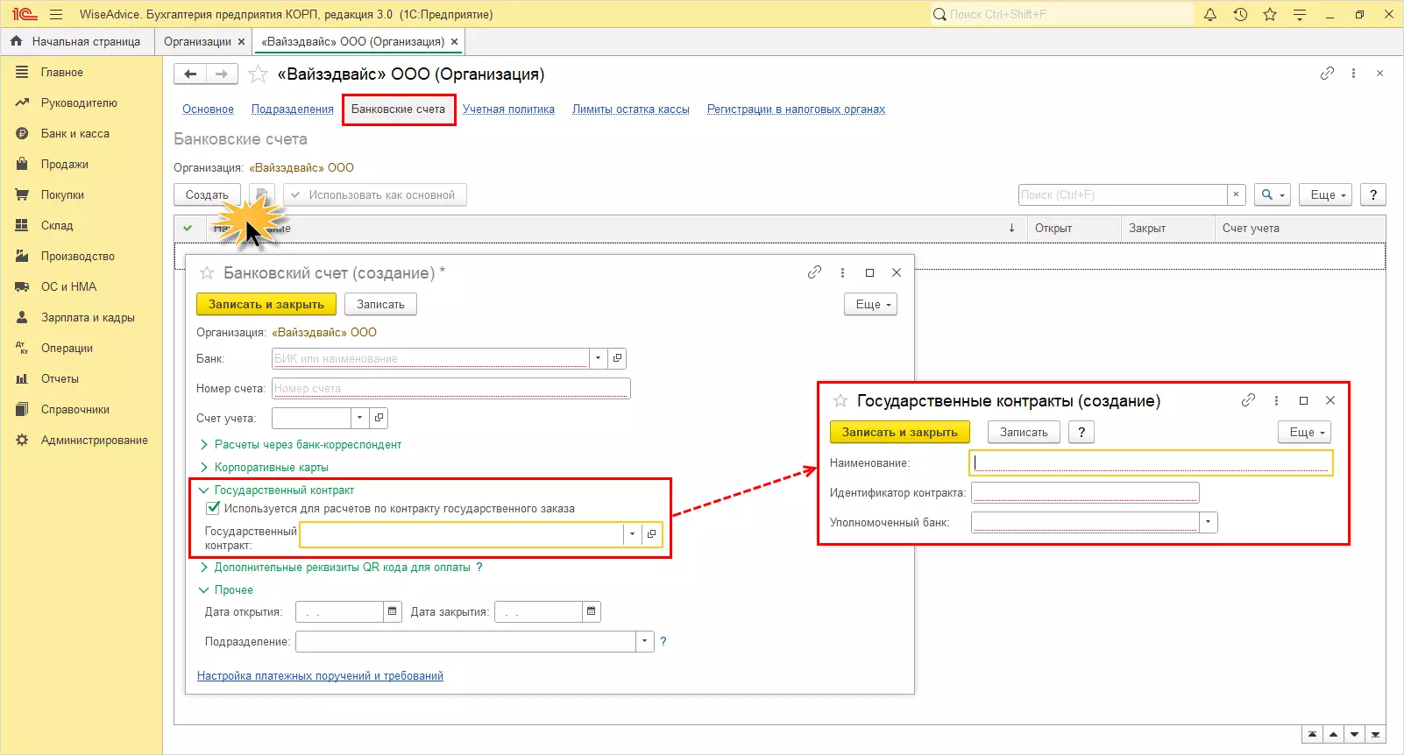Open calendar for Дата открытия field

tap(393, 611)
